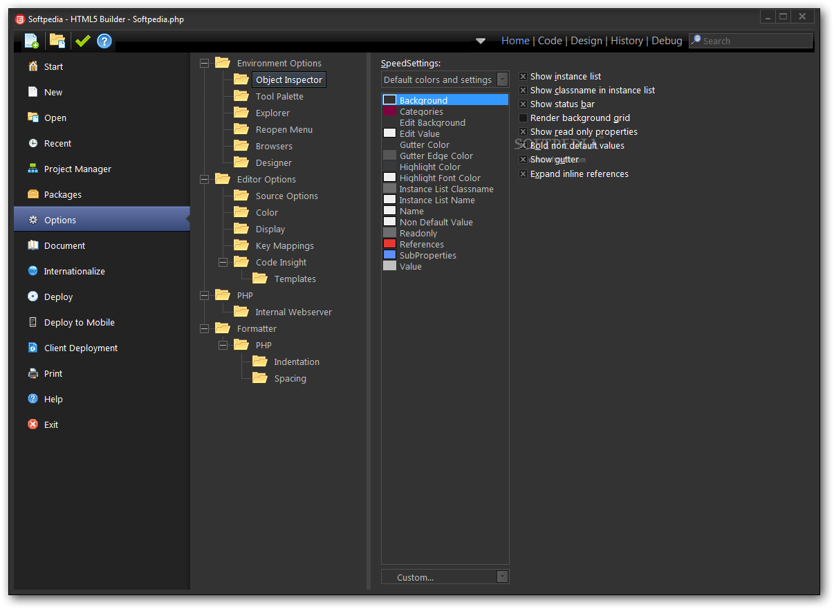The image size is (834, 609).
Task: Open Internal Webserver settings
Action: pyautogui.click(x=293, y=312)
